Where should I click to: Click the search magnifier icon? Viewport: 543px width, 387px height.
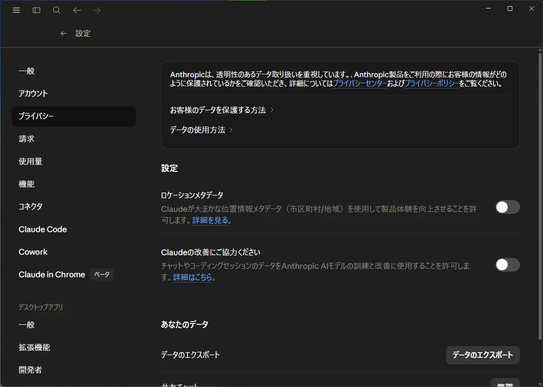[57, 10]
